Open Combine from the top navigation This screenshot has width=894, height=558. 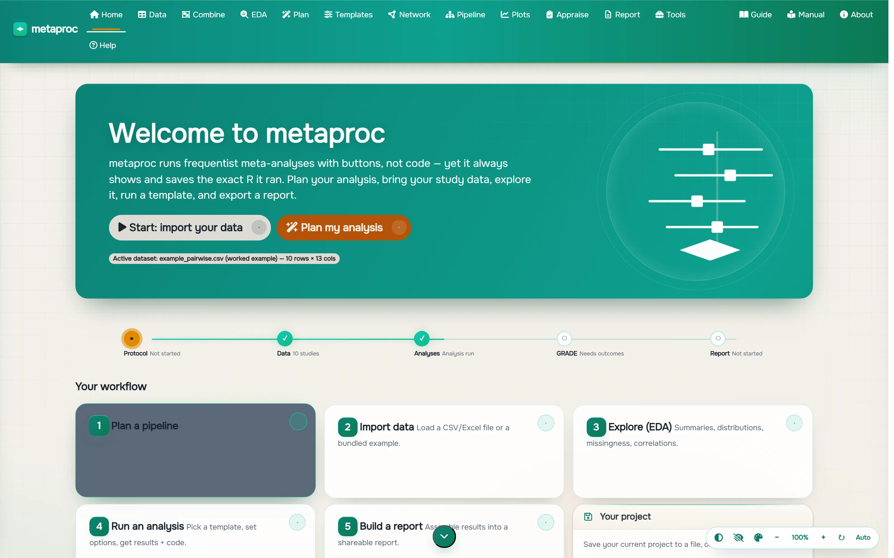[x=203, y=15]
